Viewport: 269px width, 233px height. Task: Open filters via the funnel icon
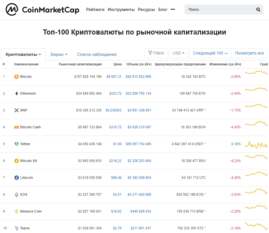pos(156,53)
